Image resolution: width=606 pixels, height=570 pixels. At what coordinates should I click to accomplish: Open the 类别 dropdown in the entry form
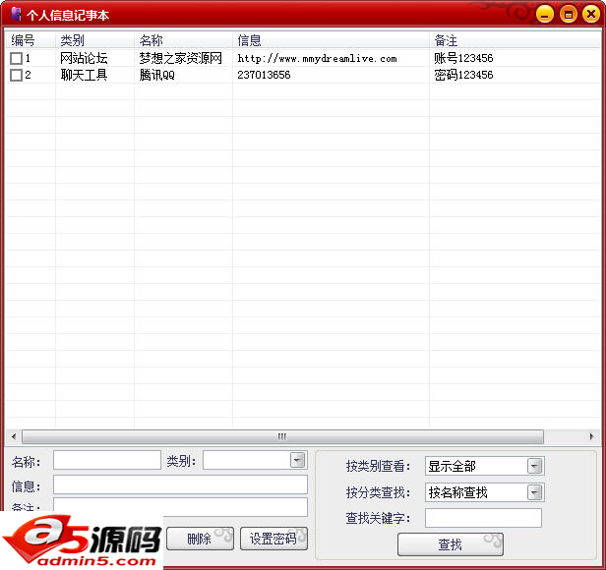click(x=297, y=460)
